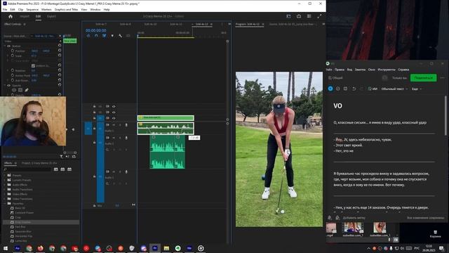Reset the Motion effect

(60, 46)
